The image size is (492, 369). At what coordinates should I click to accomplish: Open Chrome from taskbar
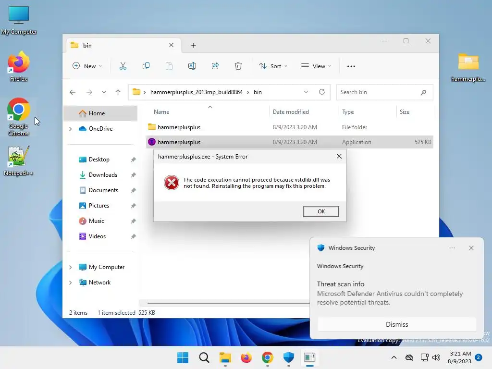[267, 357]
